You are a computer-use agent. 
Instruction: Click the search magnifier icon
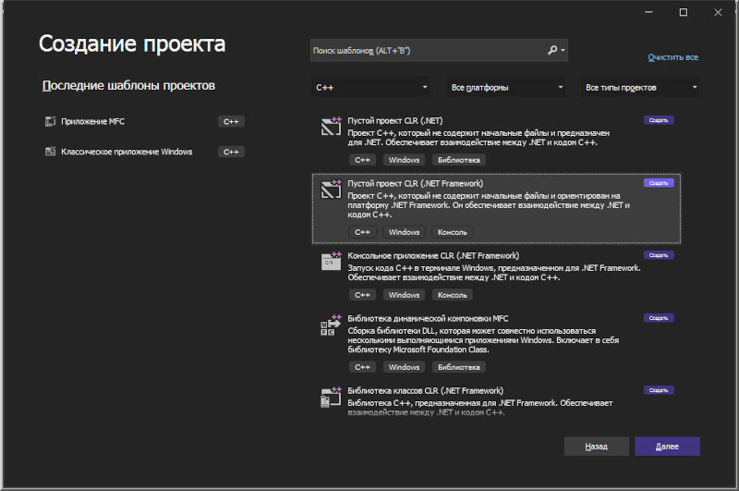(552, 50)
